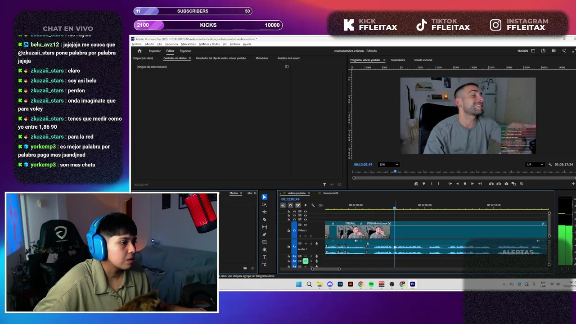576x324 pixels.
Task: Toggle Linked Selection in the timeline
Action: [298, 205]
